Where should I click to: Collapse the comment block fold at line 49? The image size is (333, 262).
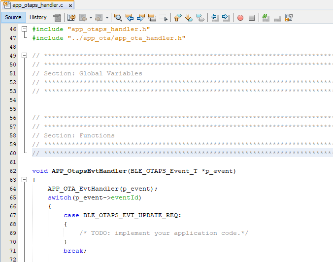[x=25, y=56]
